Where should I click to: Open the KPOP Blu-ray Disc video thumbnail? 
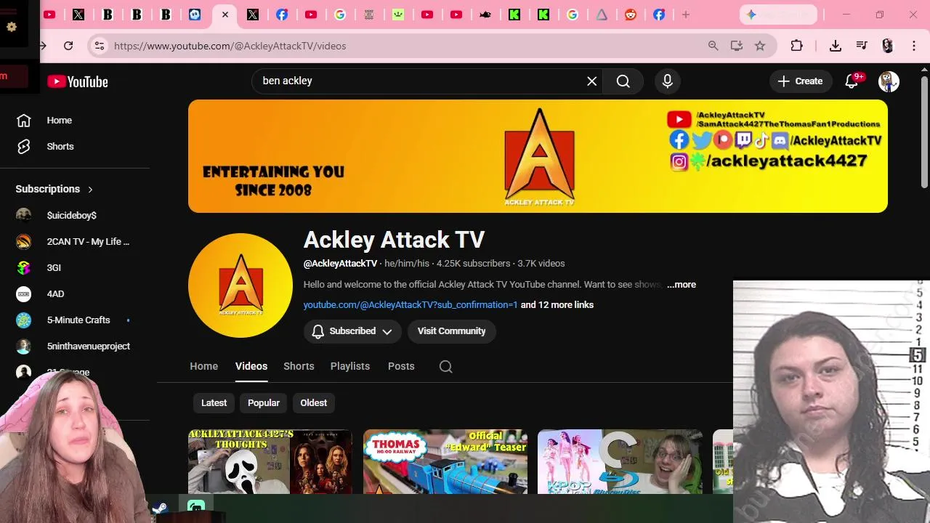(620, 462)
